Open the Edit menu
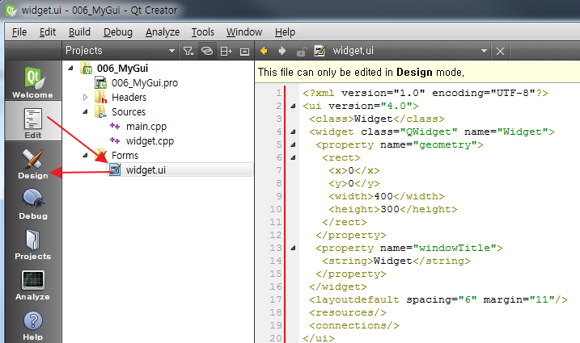 click(x=48, y=32)
